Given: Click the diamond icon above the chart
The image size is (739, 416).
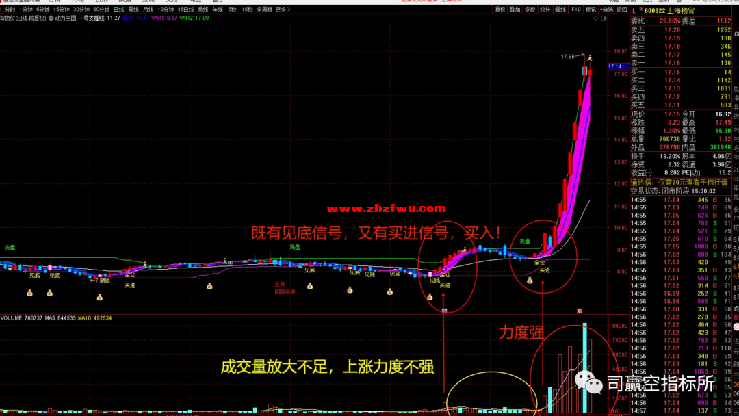Looking at the screenshot, I should tap(596, 18).
